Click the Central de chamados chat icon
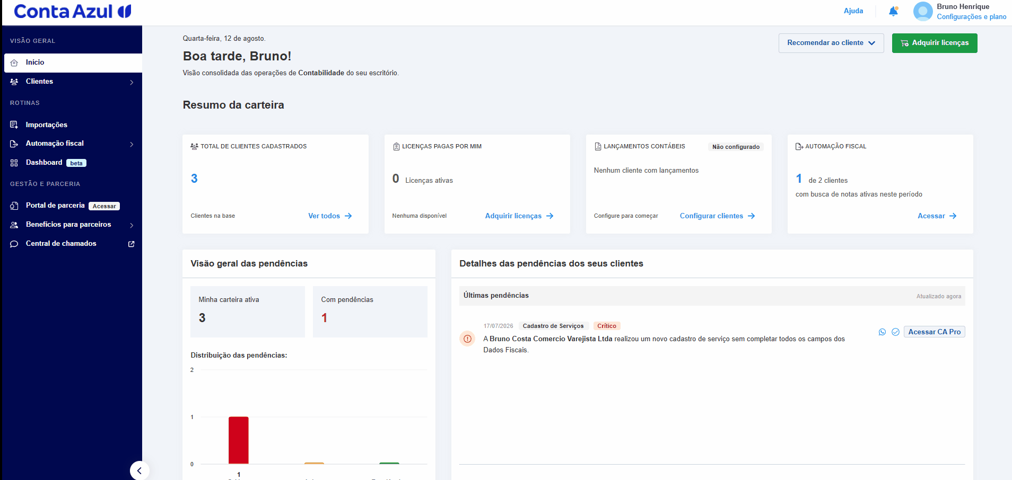1012x480 pixels. point(14,244)
